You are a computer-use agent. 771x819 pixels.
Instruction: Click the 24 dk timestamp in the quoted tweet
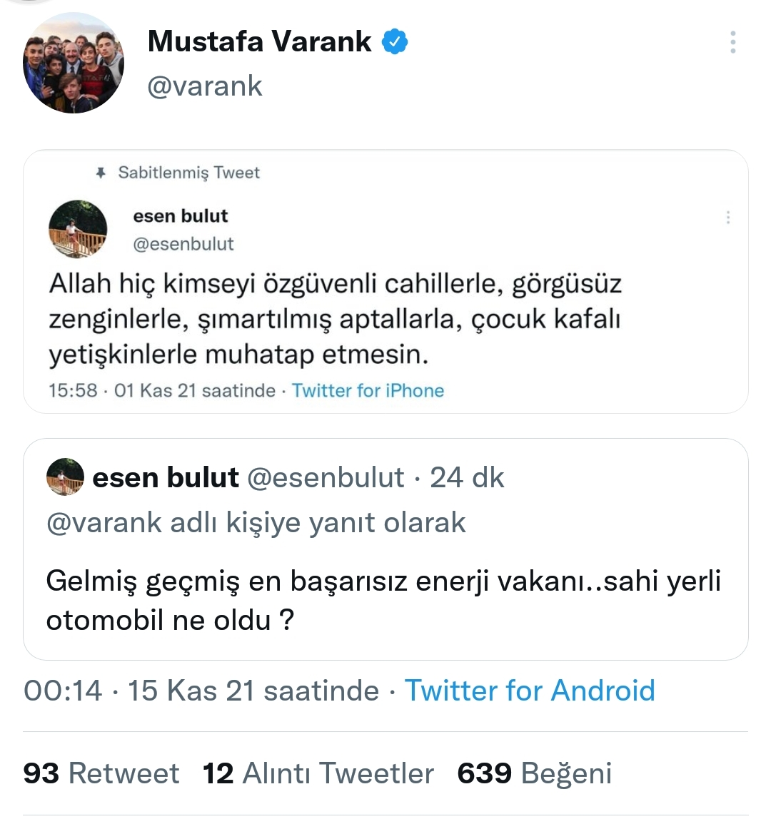coord(467,477)
